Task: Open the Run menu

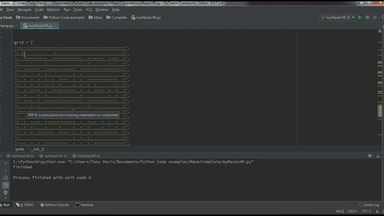Action: [67, 10]
